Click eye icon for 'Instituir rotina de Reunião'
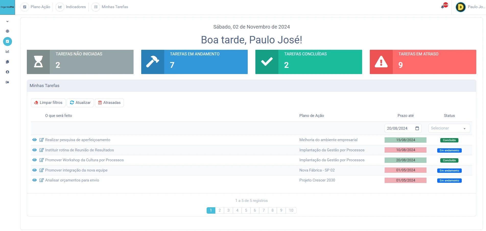486x231 pixels. pos(34,150)
